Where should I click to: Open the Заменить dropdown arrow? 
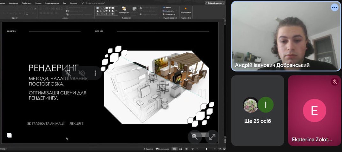tap(176, 11)
